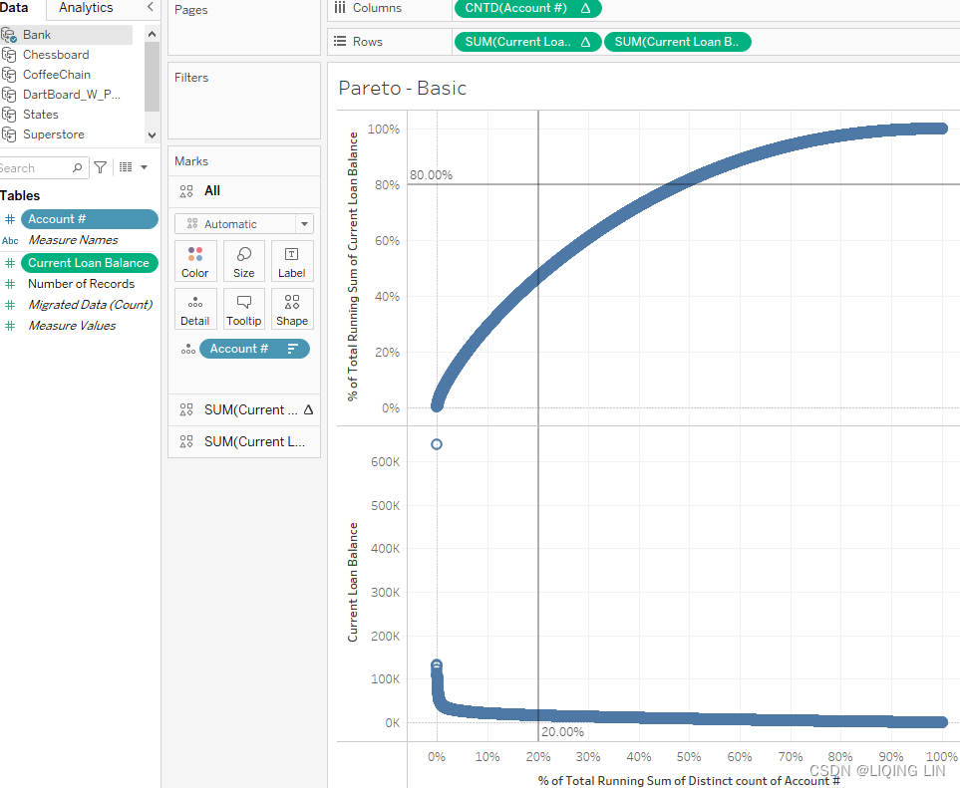Click the Columns shelf icon
Viewport: 960px width, 788px height.
click(x=340, y=8)
